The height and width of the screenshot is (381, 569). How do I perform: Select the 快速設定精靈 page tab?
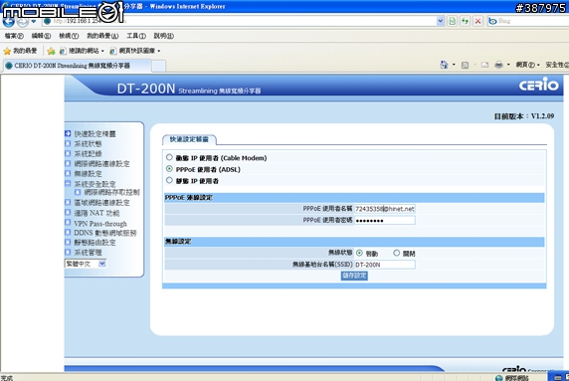coord(189,139)
